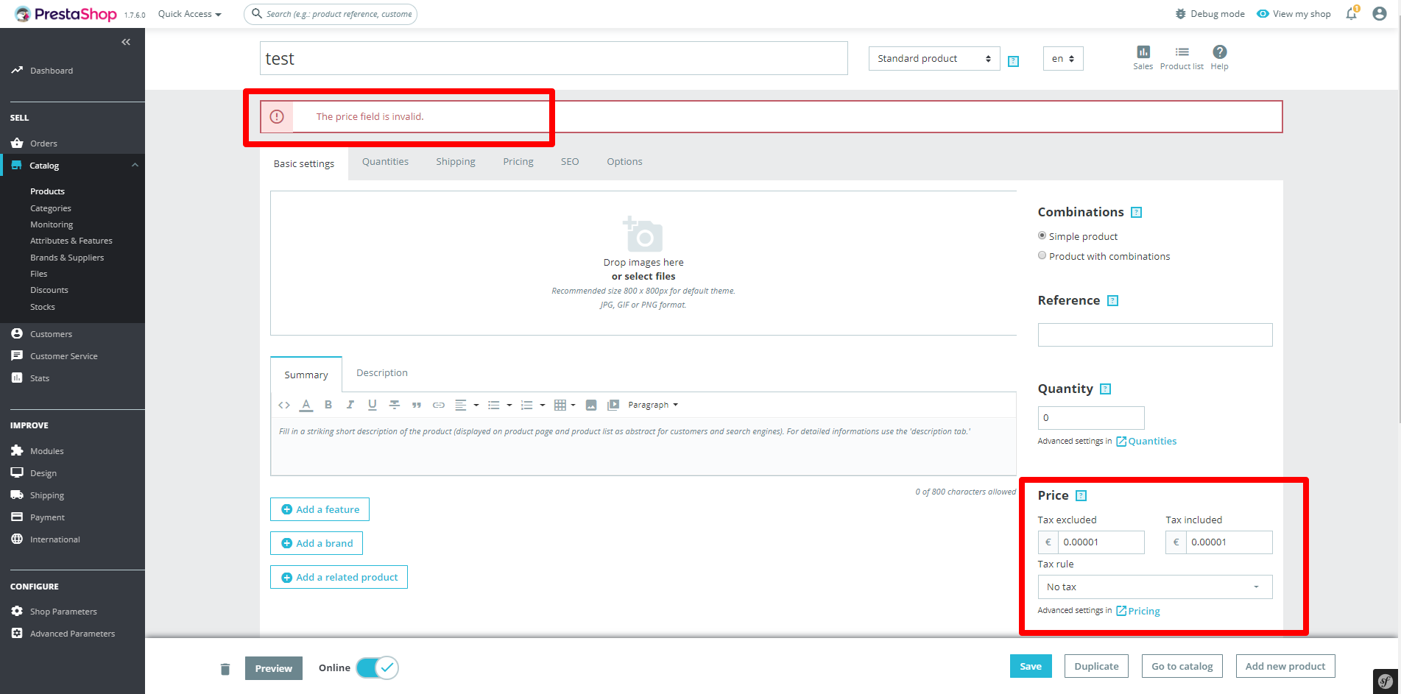Select the Simple product radio button
1401x694 pixels.
point(1042,236)
